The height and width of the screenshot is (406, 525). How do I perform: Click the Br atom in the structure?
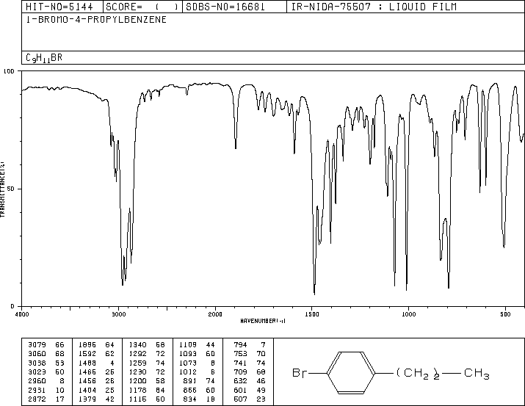pos(299,372)
